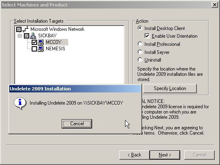Select Install Desktop Client option

[x=140, y=28]
